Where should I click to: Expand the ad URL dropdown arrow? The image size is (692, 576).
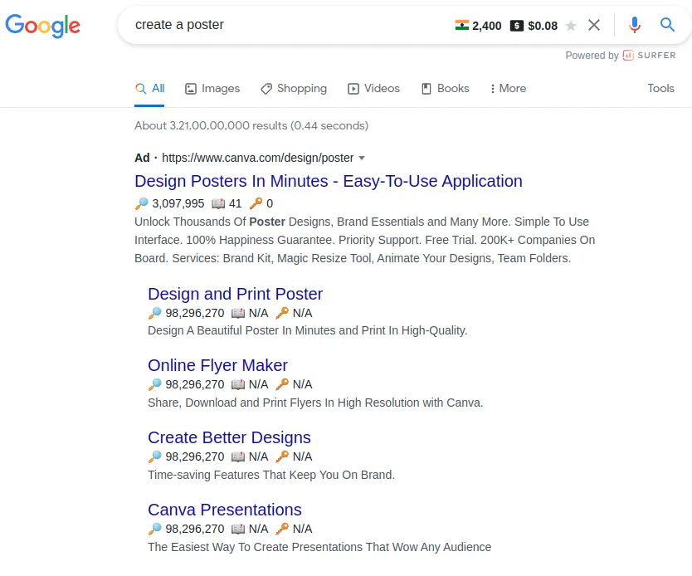tap(362, 158)
